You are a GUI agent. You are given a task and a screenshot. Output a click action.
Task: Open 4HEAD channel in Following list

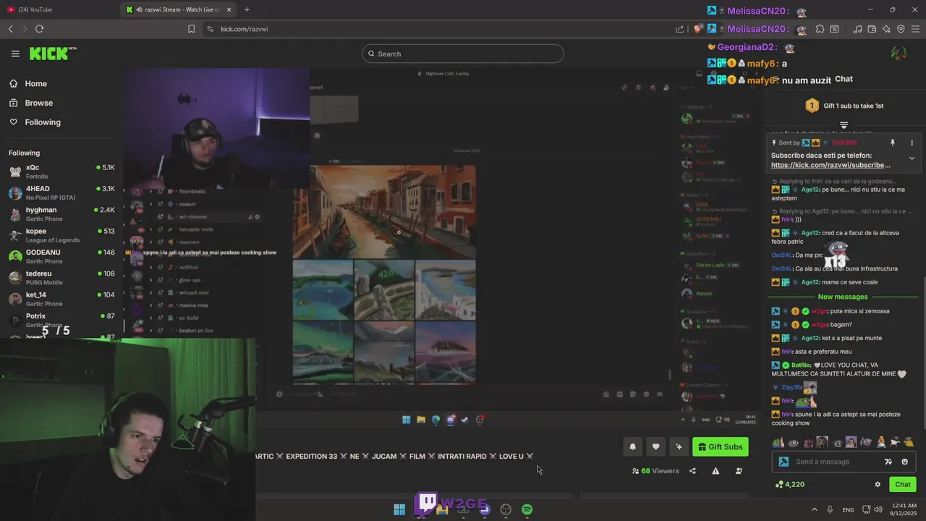[61, 192]
